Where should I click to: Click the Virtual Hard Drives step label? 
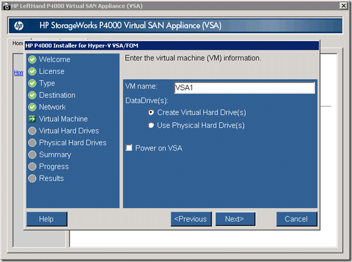pos(69,131)
